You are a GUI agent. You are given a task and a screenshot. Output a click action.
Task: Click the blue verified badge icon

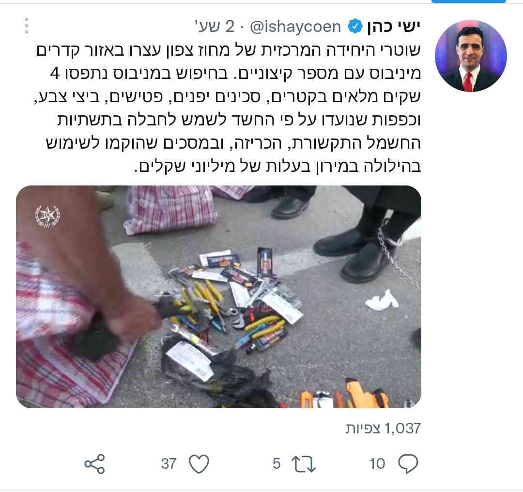(x=355, y=26)
